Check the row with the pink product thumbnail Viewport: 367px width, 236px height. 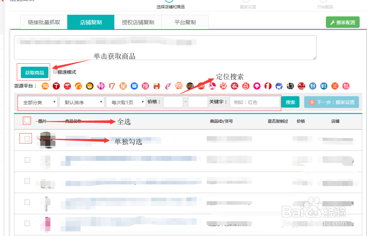[x=27, y=223]
